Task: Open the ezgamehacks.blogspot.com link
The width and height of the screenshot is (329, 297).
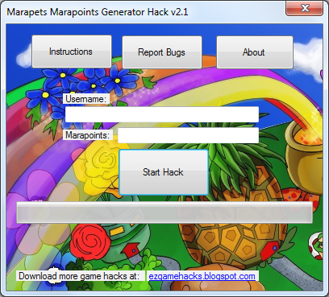Action: (x=202, y=276)
